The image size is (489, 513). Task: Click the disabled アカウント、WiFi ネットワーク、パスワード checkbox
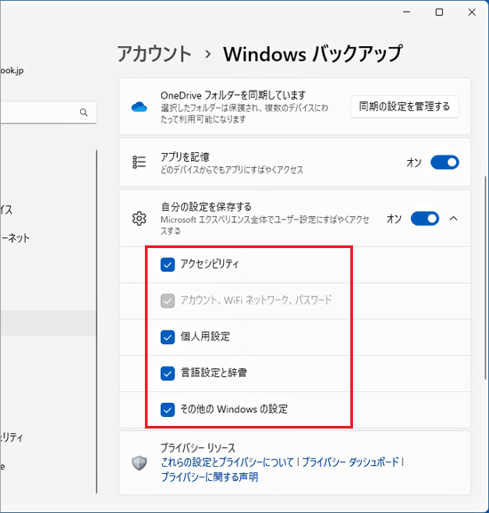click(x=167, y=301)
